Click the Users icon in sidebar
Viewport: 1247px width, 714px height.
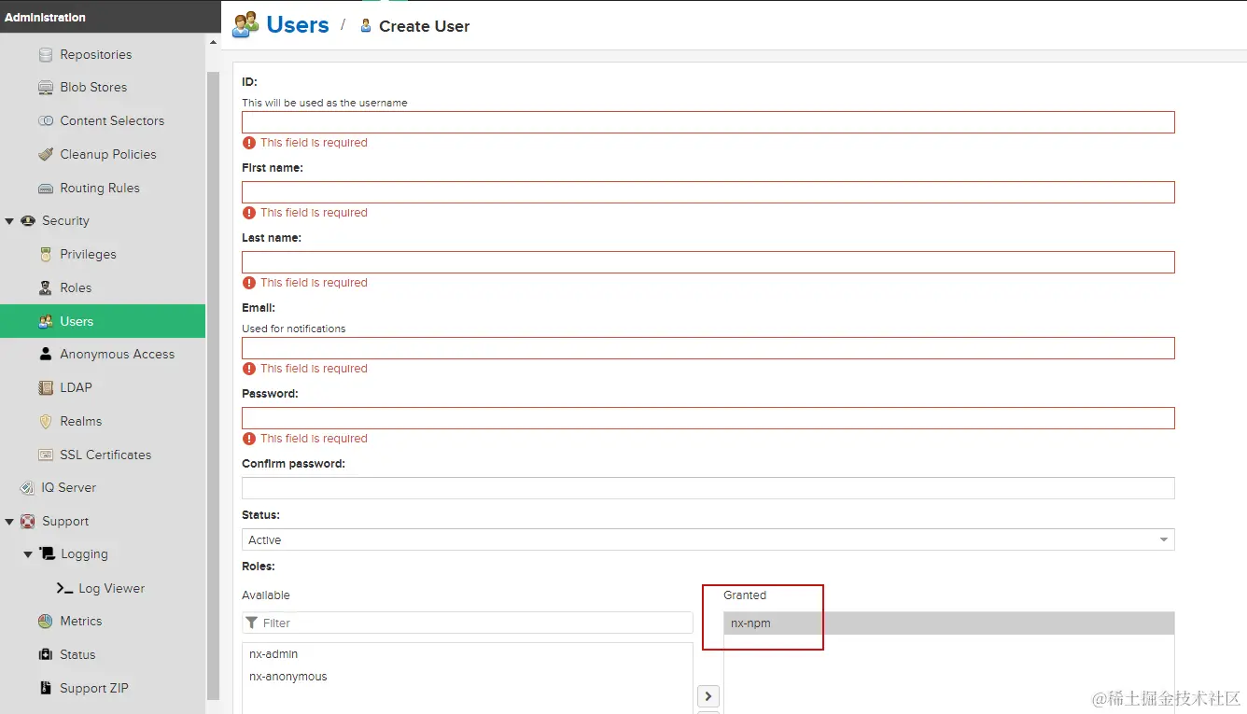coord(45,322)
